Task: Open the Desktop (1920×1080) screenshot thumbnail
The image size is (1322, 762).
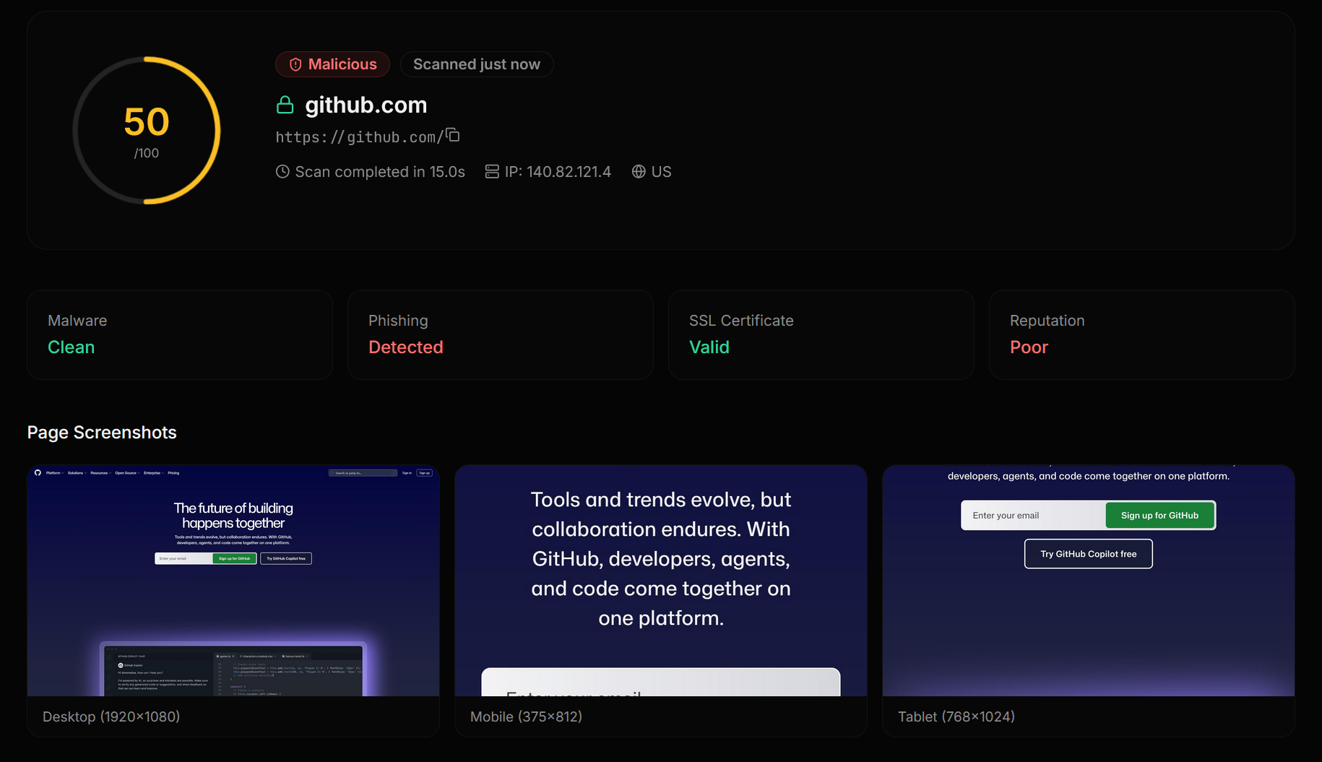Action: tap(233, 581)
